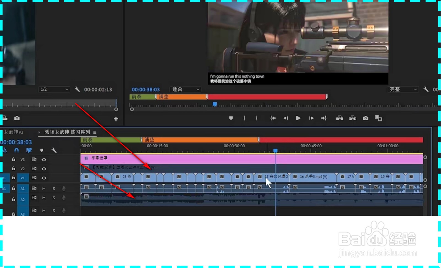
Task: Enable voice-over record on A2
Action: [x=64, y=198]
